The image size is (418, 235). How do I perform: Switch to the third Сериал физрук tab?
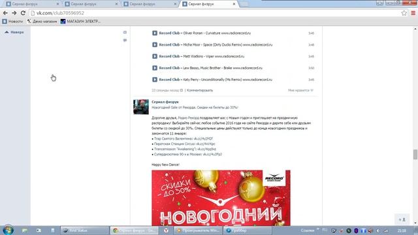coord(150,4)
